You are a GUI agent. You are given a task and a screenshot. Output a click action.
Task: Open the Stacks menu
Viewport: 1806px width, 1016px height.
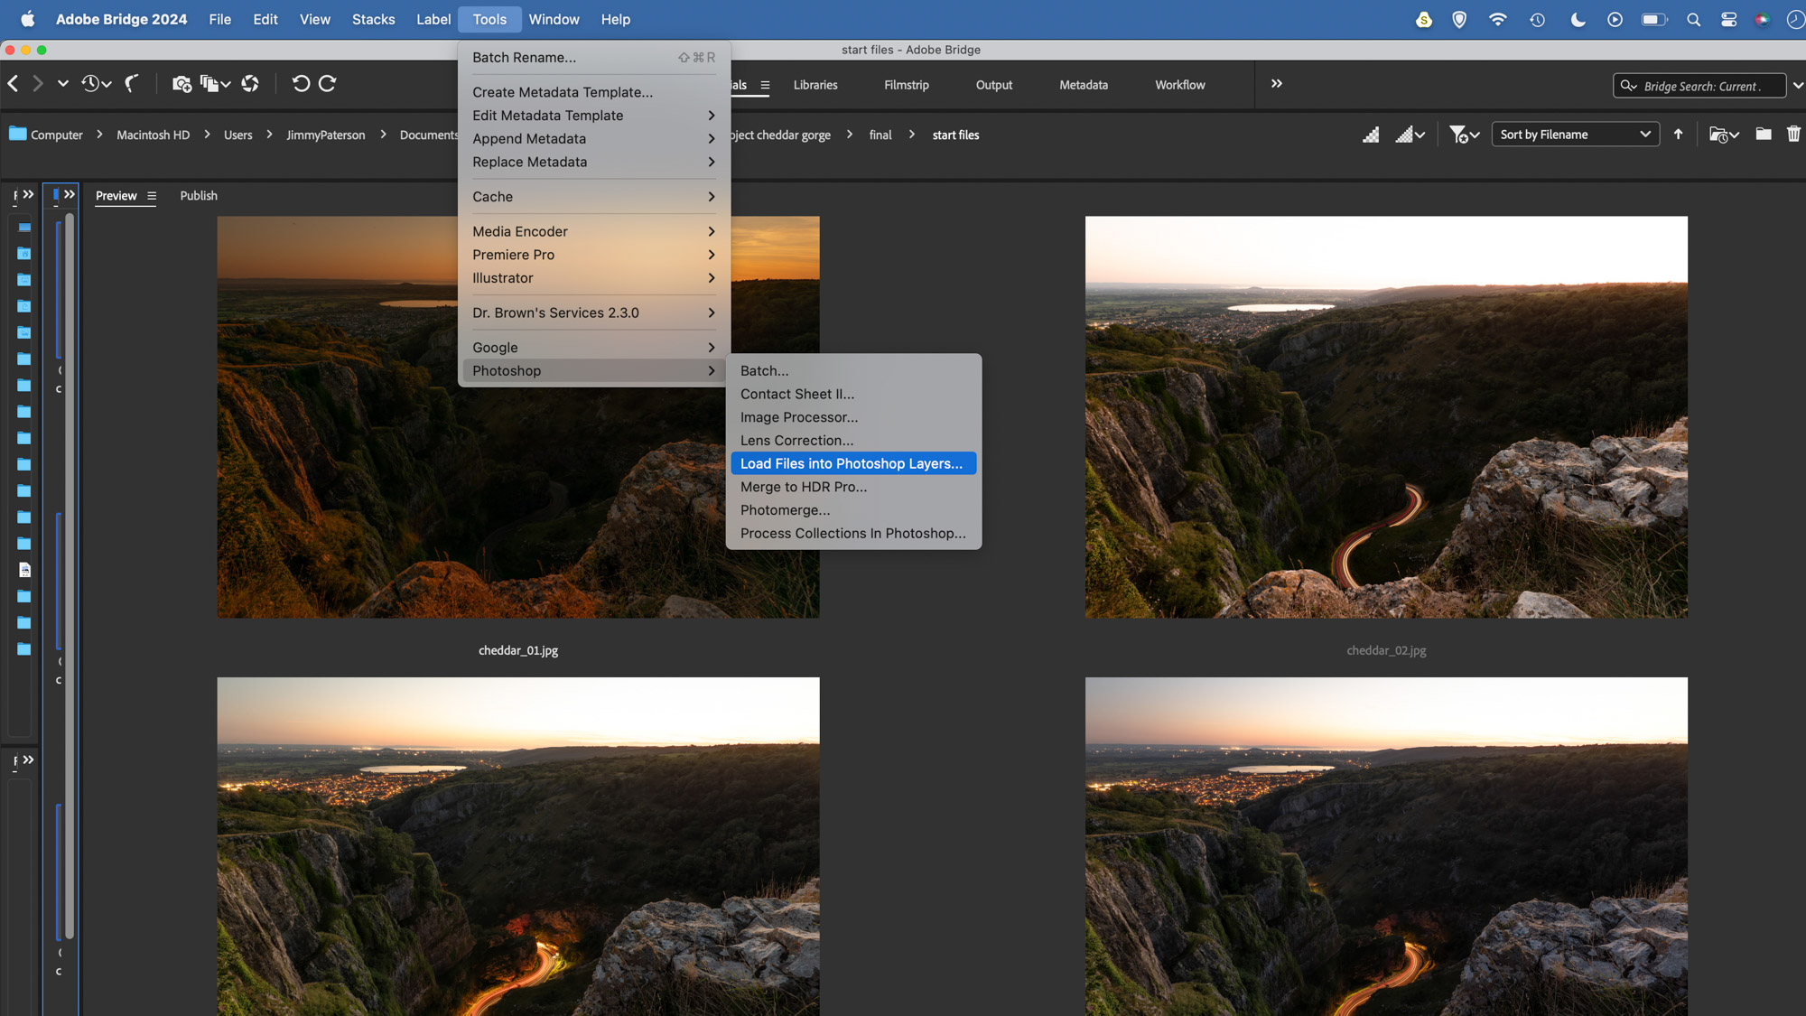[x=373, y=19]
